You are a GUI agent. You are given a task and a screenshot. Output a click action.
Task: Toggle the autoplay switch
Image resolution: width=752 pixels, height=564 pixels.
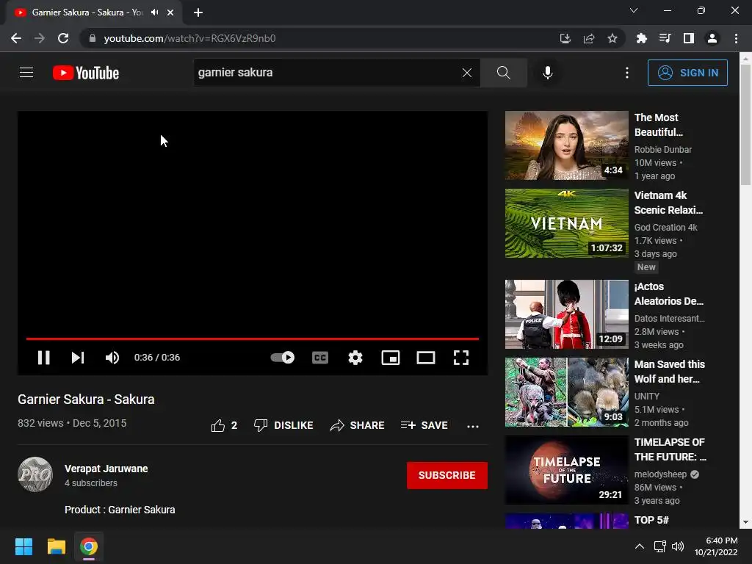tap(283, 358)
